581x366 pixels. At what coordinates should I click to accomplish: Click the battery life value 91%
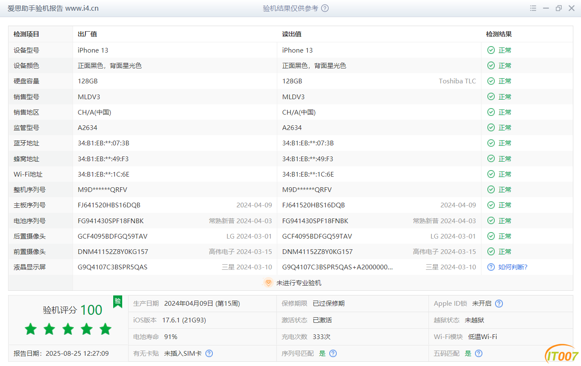(x=171, y=337)
